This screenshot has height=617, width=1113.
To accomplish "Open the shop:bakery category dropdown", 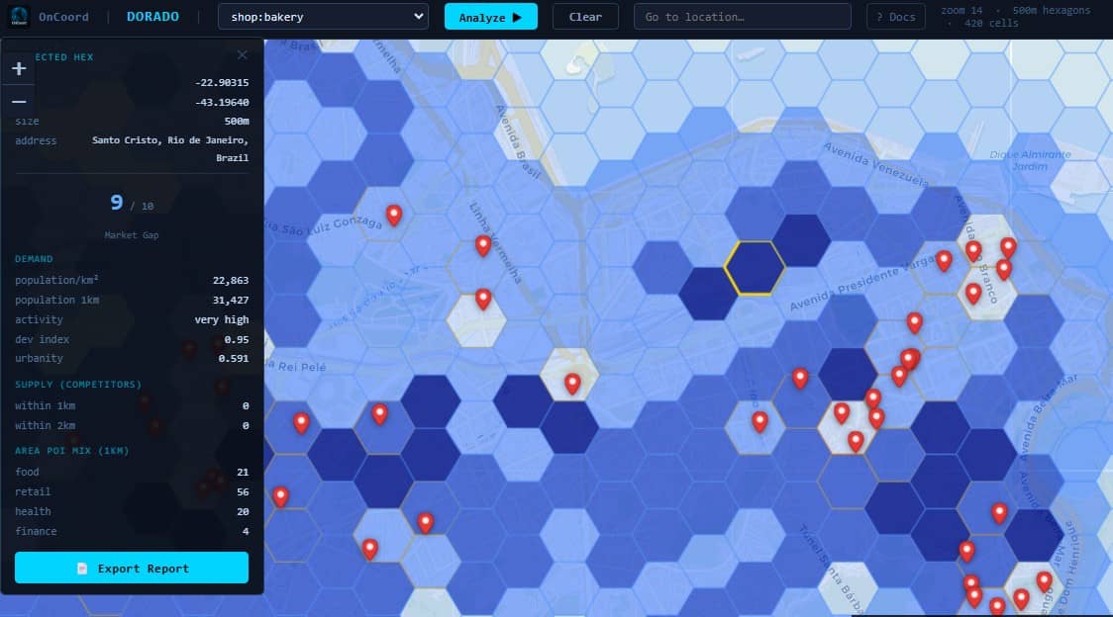I will [x=323, y=16].
